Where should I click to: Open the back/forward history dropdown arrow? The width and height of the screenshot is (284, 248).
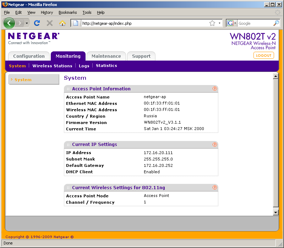27,23
